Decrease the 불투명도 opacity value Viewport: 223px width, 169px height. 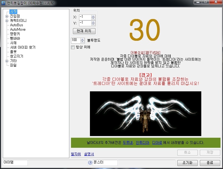[82, 42]
